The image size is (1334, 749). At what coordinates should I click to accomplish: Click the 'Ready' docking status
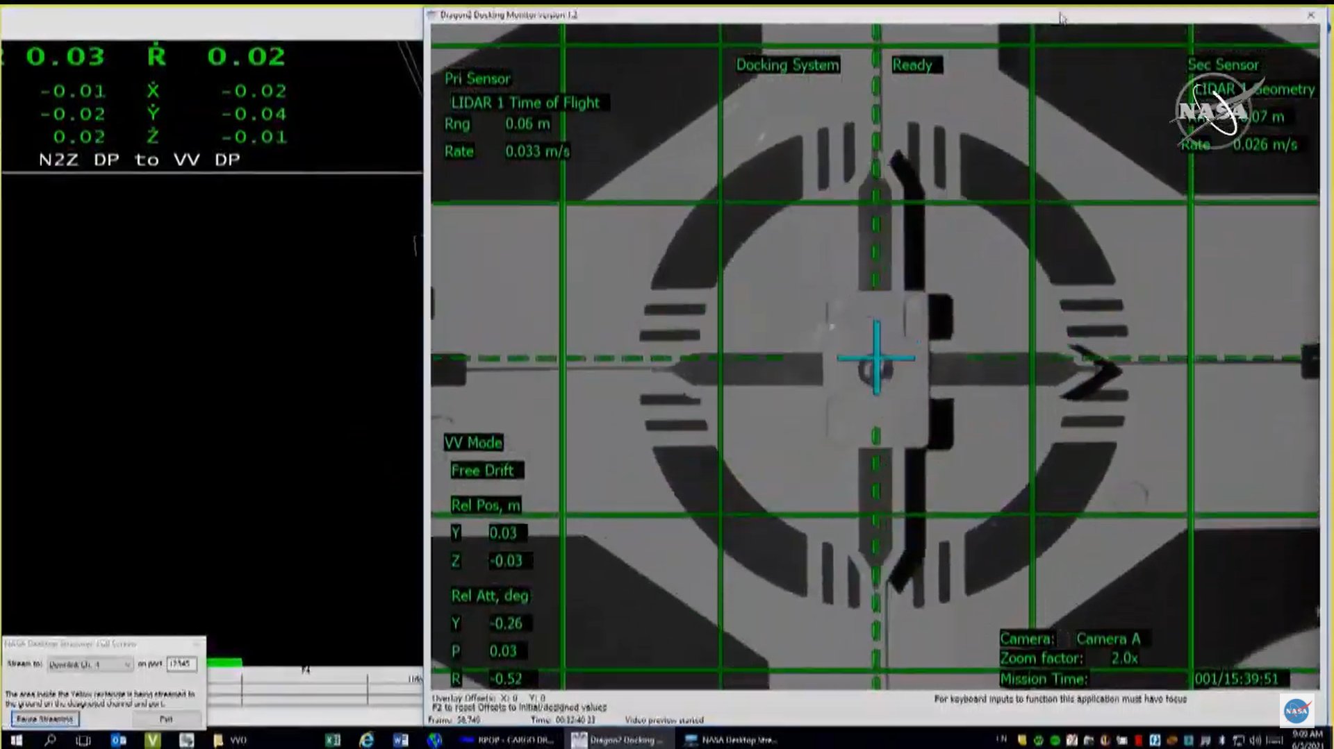[916, 65]
